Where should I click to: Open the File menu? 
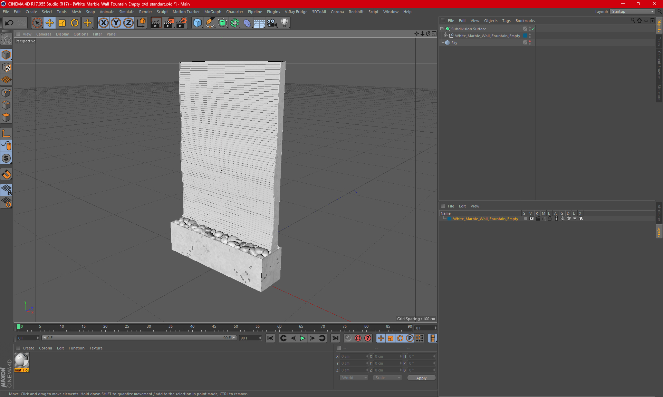(x=6, y=12)
